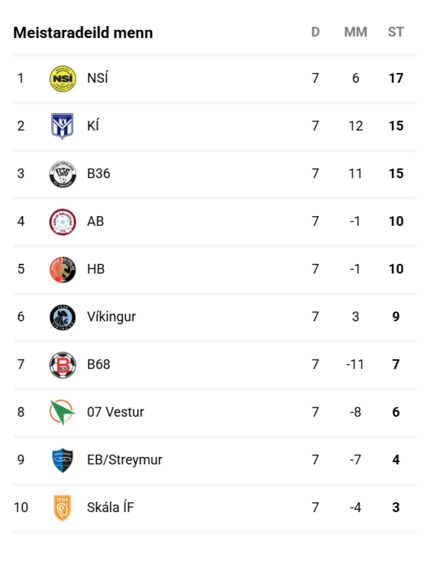Click the B36 black-and-white club badge
This screenshot has height=562, width=430.
point(62,174)
